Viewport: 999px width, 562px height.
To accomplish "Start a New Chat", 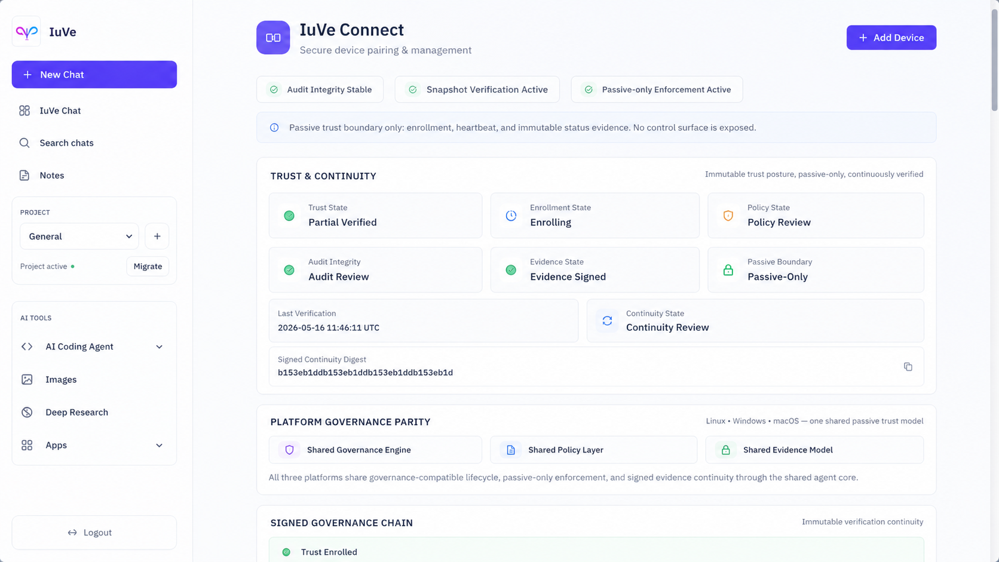I will (x=94, y=75).
